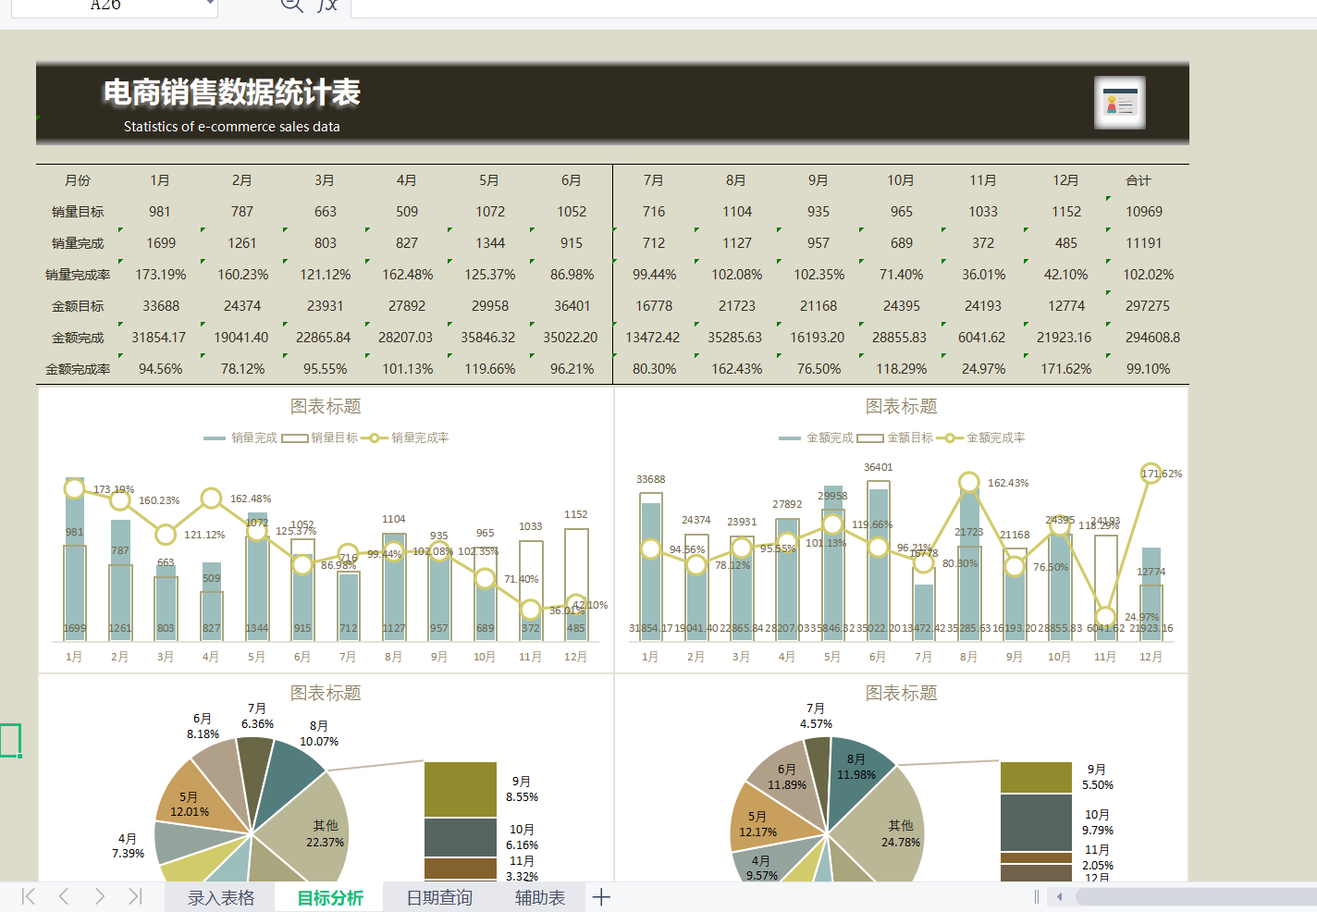The width and height of the screenshot is (1317, 912).
Task: Click the sheet tab bar split handle
Action: [x=1037, y=896]
